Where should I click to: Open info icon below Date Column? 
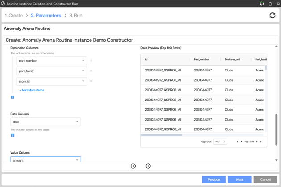coord(12,135)
